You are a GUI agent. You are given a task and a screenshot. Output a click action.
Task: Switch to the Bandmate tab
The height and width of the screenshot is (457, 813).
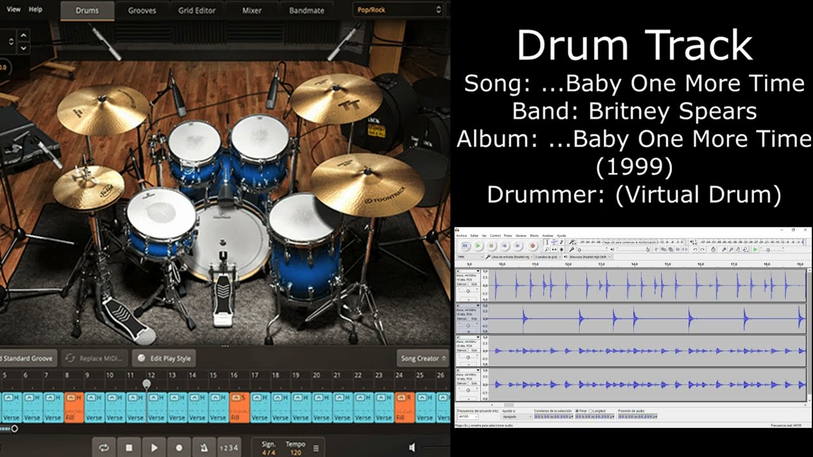click(x=307, y=10)
